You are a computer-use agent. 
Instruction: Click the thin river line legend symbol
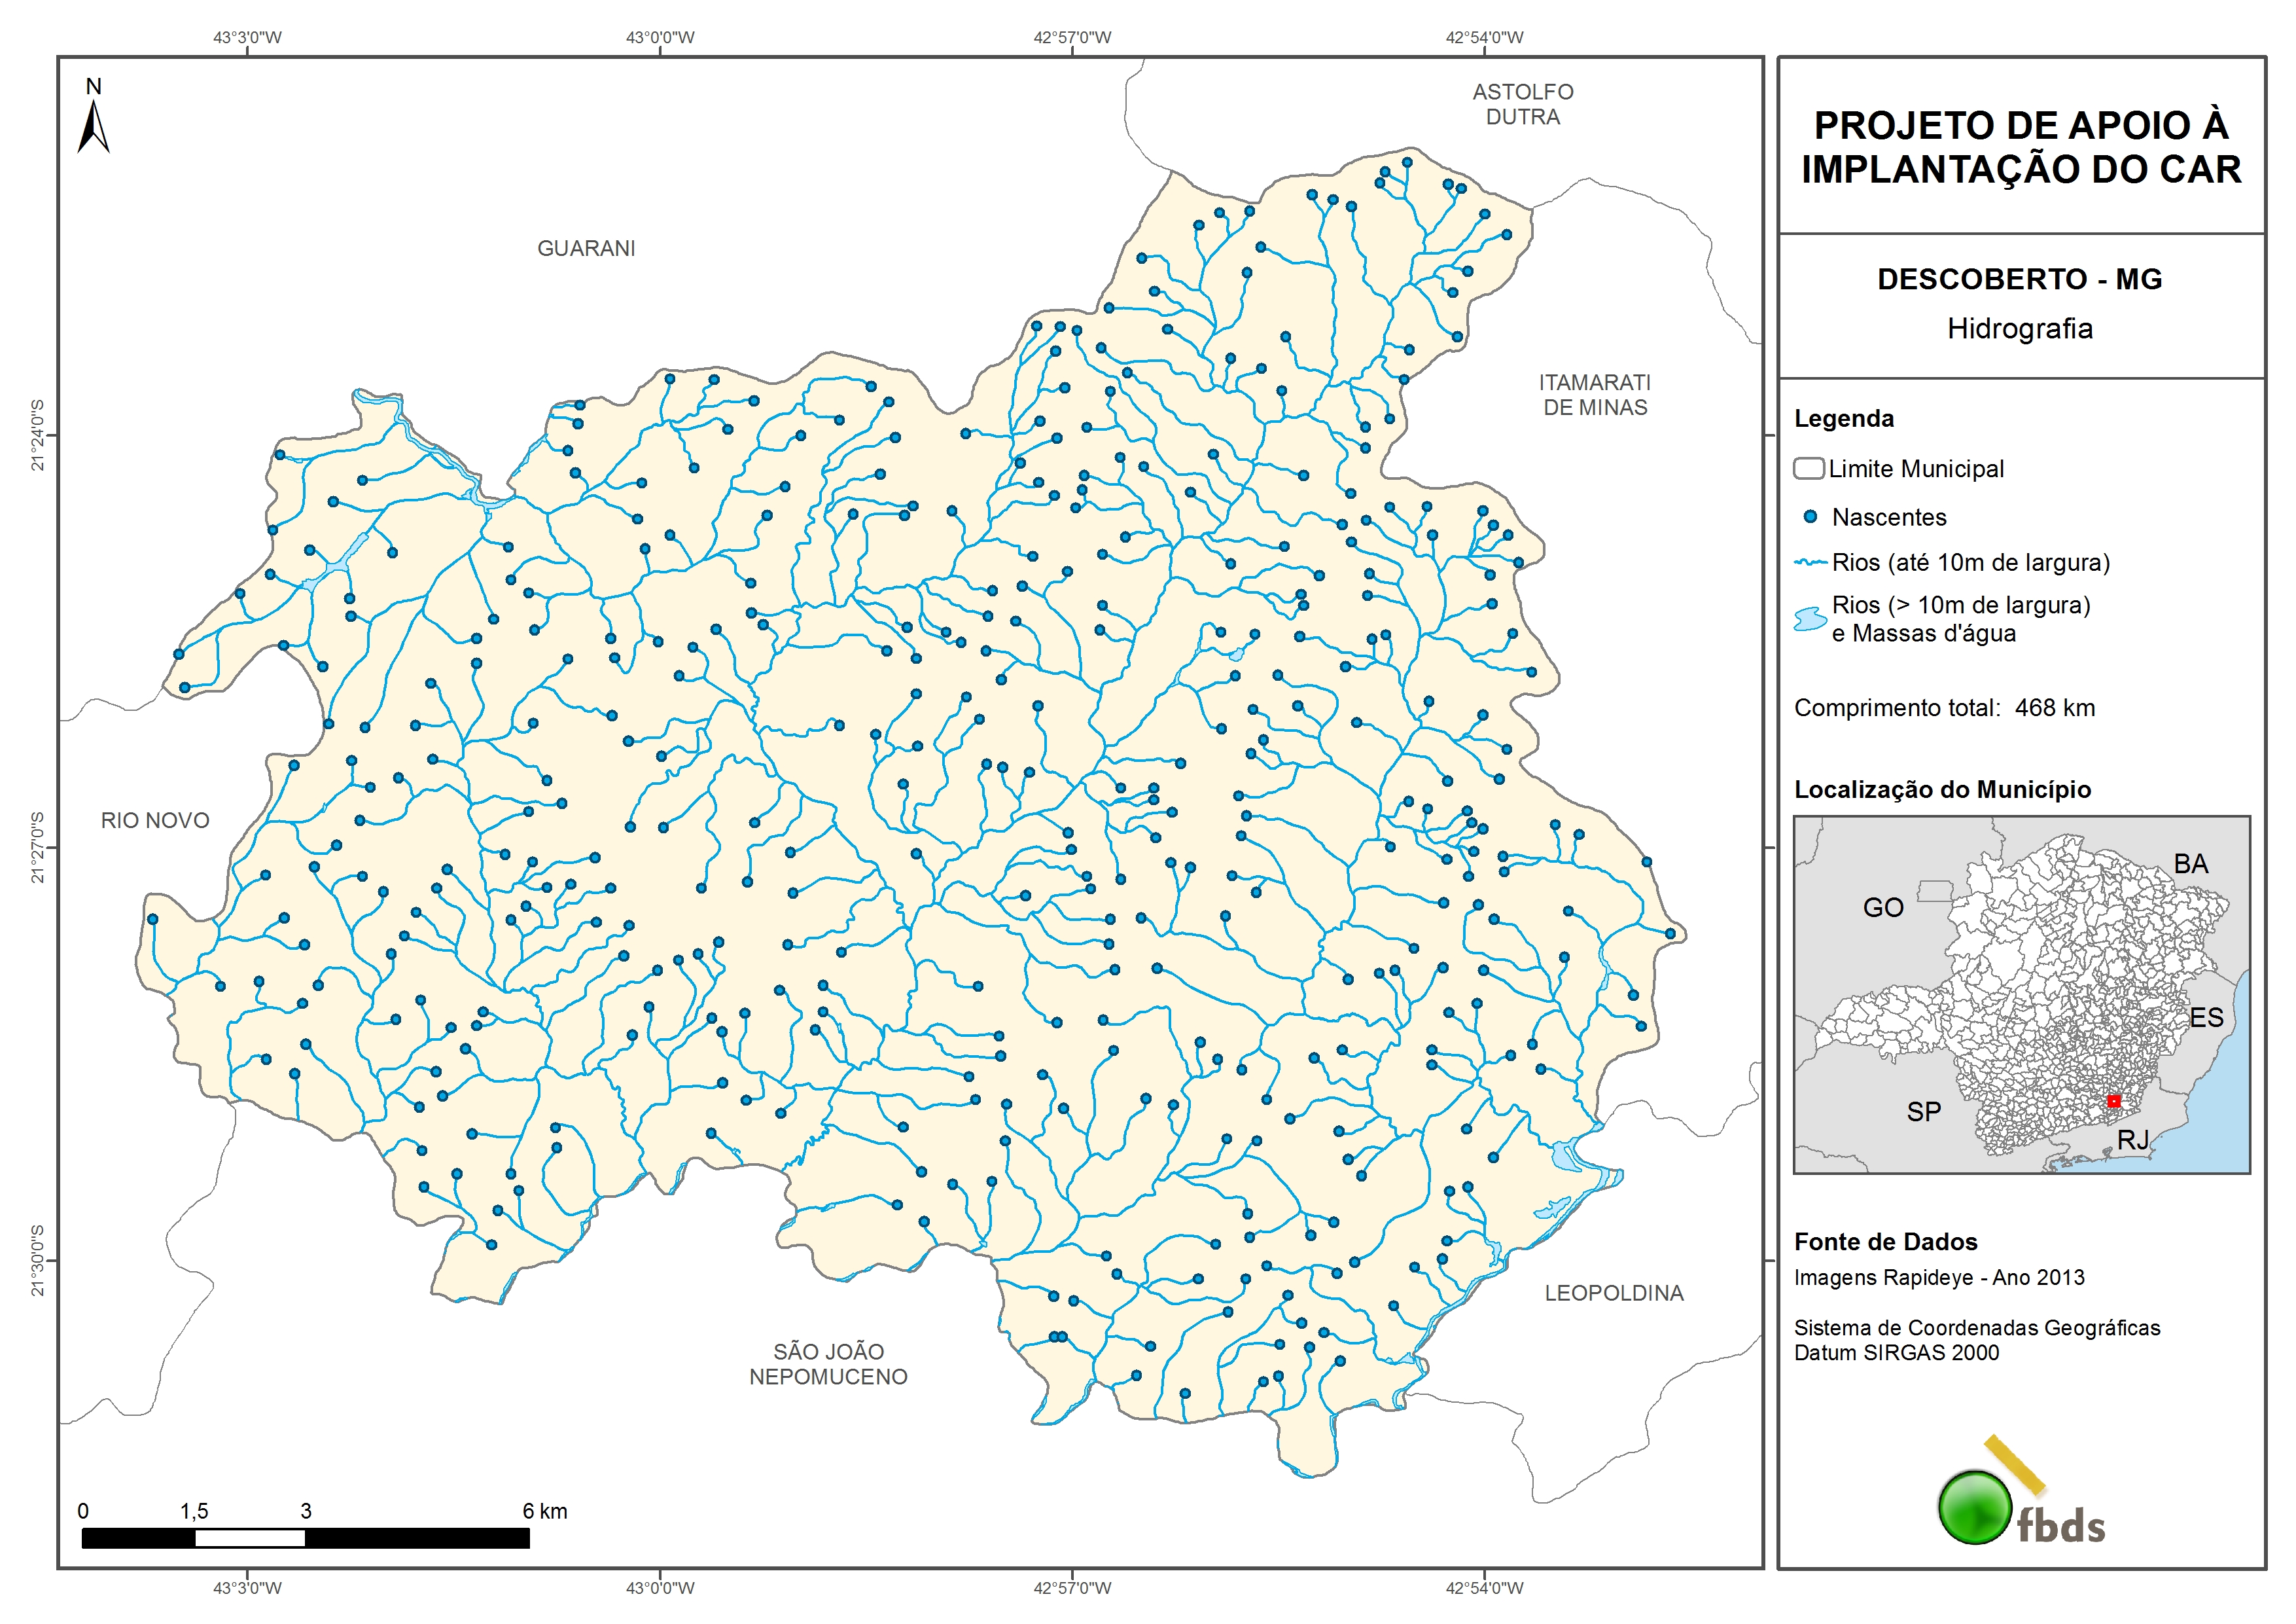click(1811, 564)
